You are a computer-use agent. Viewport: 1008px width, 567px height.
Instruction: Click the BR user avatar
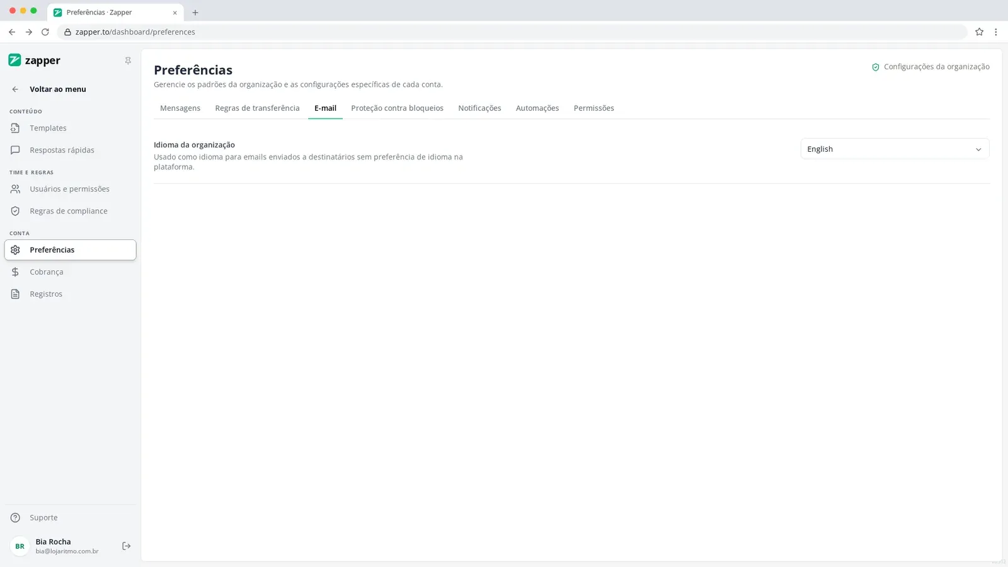(20, 546)
